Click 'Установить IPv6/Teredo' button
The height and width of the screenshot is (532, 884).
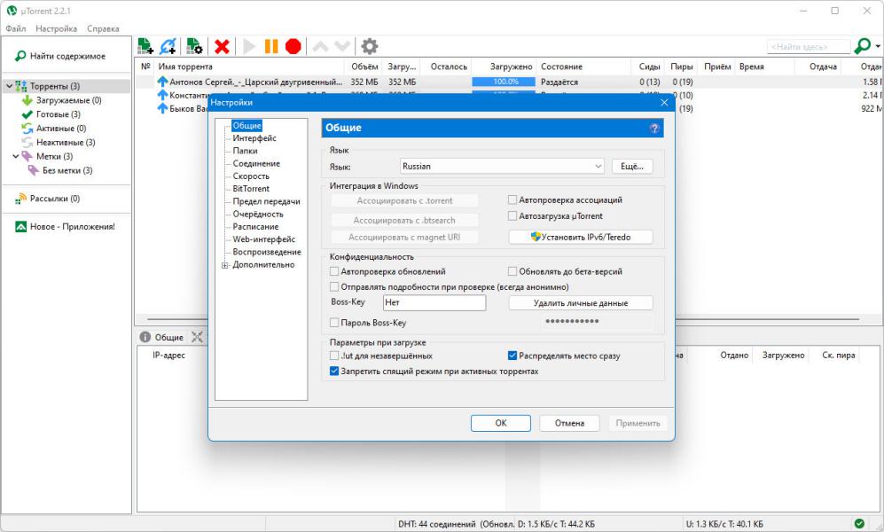(581, 238)
